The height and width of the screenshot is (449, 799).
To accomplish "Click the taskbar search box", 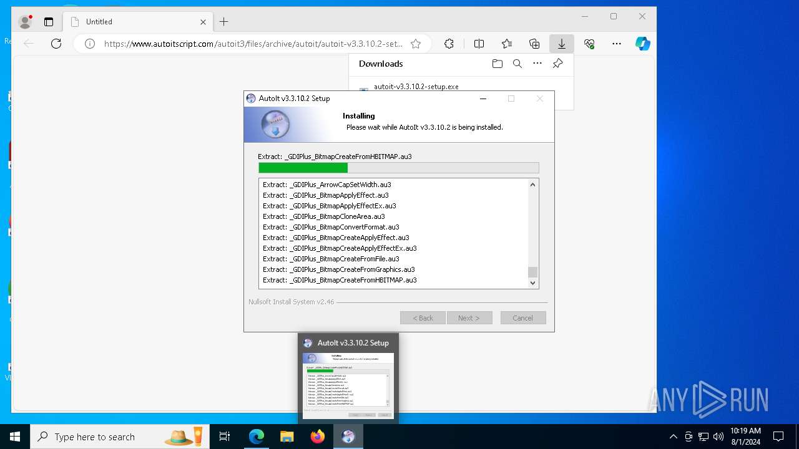I will (x=120, y=437).
